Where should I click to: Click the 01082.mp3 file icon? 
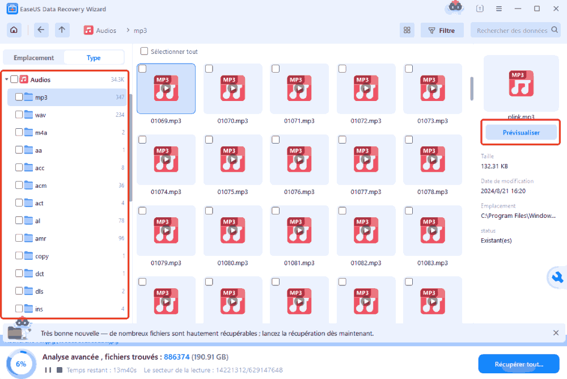point(366,230)
